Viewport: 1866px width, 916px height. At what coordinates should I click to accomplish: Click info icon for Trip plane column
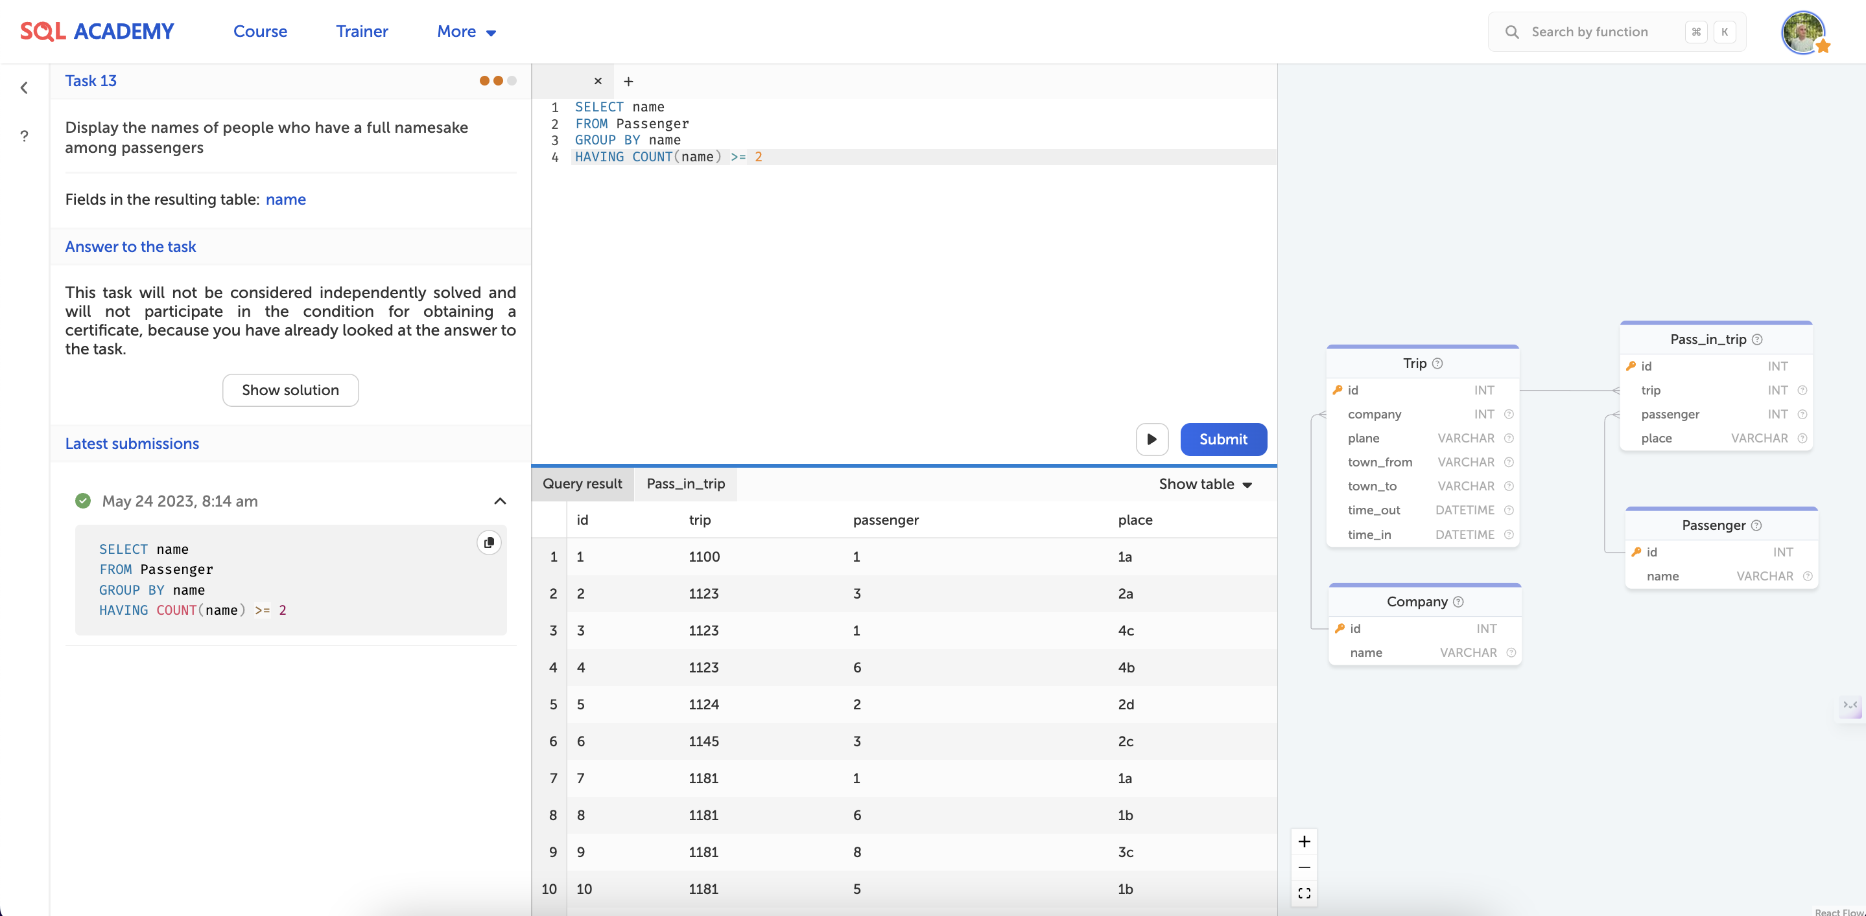1509,439
